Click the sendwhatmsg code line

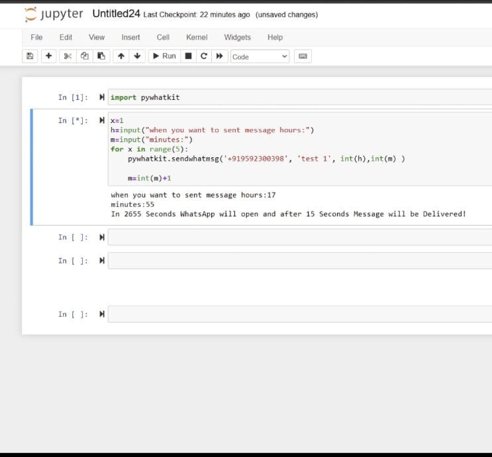click(x=266, y=159)
